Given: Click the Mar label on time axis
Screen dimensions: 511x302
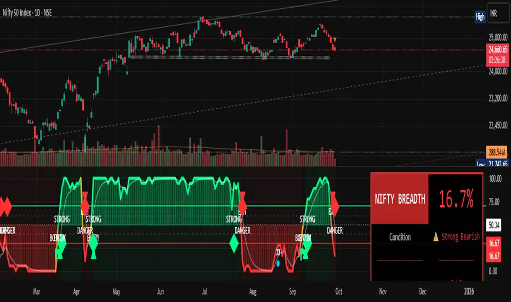Looking at the screenshot, I should [37, 292].
